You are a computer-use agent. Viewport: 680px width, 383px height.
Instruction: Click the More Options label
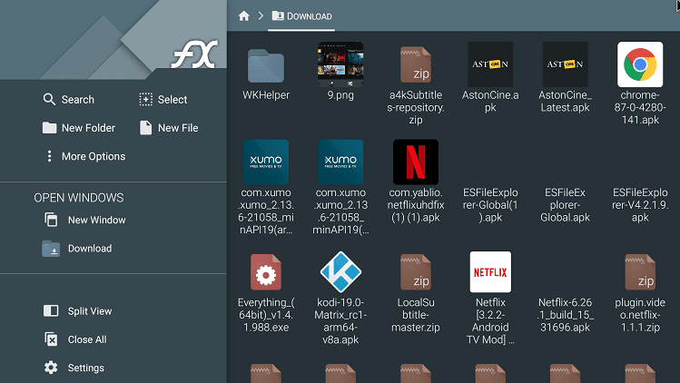[x=94, y=156]
